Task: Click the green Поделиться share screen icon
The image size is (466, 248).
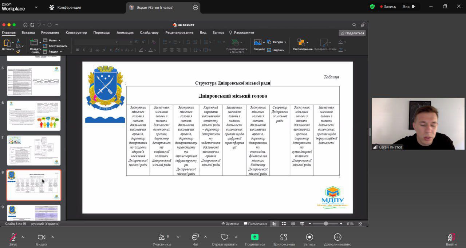Action: tap(255, 237)
